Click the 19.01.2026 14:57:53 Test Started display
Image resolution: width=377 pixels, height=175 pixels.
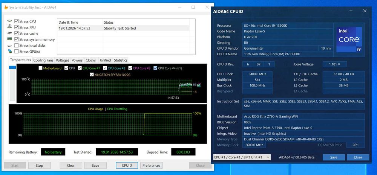(x=117, y=152)
